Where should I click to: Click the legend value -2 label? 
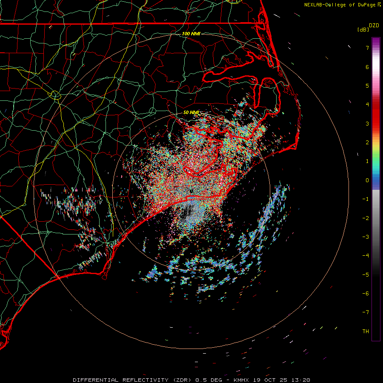(366, 218)
